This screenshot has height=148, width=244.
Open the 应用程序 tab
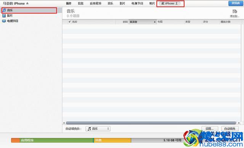(96, 3)
